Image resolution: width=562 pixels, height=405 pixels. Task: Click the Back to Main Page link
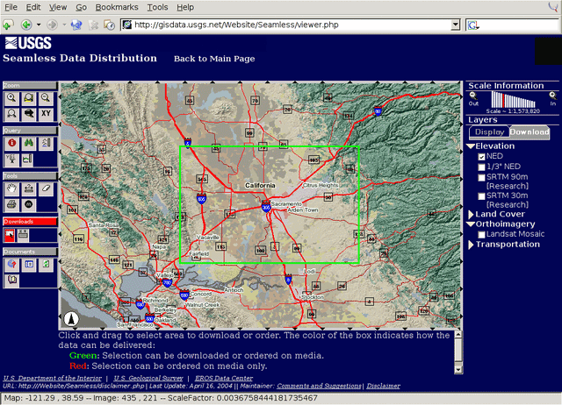(x=214, y=59)
